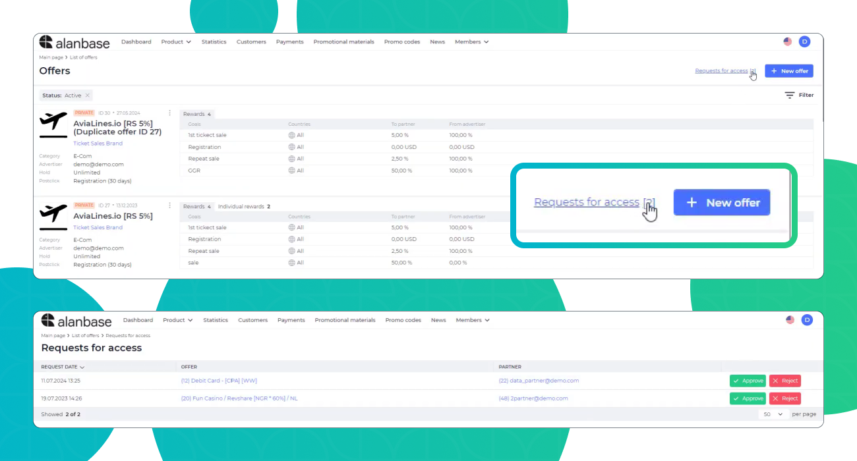The width and height of the screenshot is (857, 461).
Task: Open Promo codes in Requests page navigation
Action: tap(403, 321)
